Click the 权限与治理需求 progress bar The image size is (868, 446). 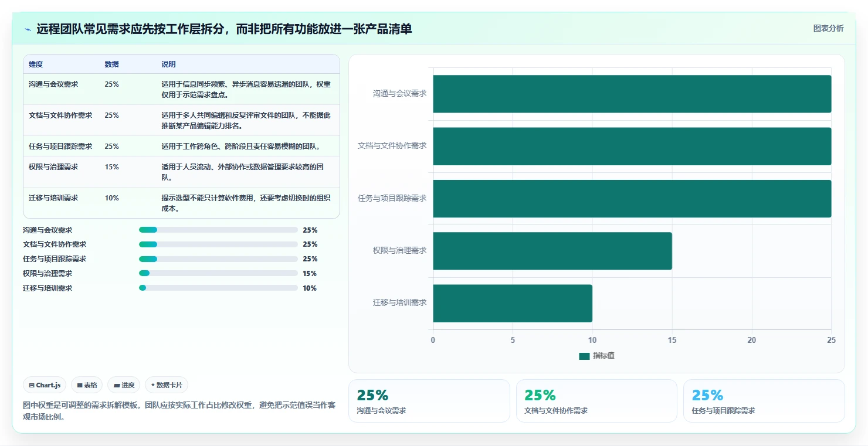click(218, 273)
